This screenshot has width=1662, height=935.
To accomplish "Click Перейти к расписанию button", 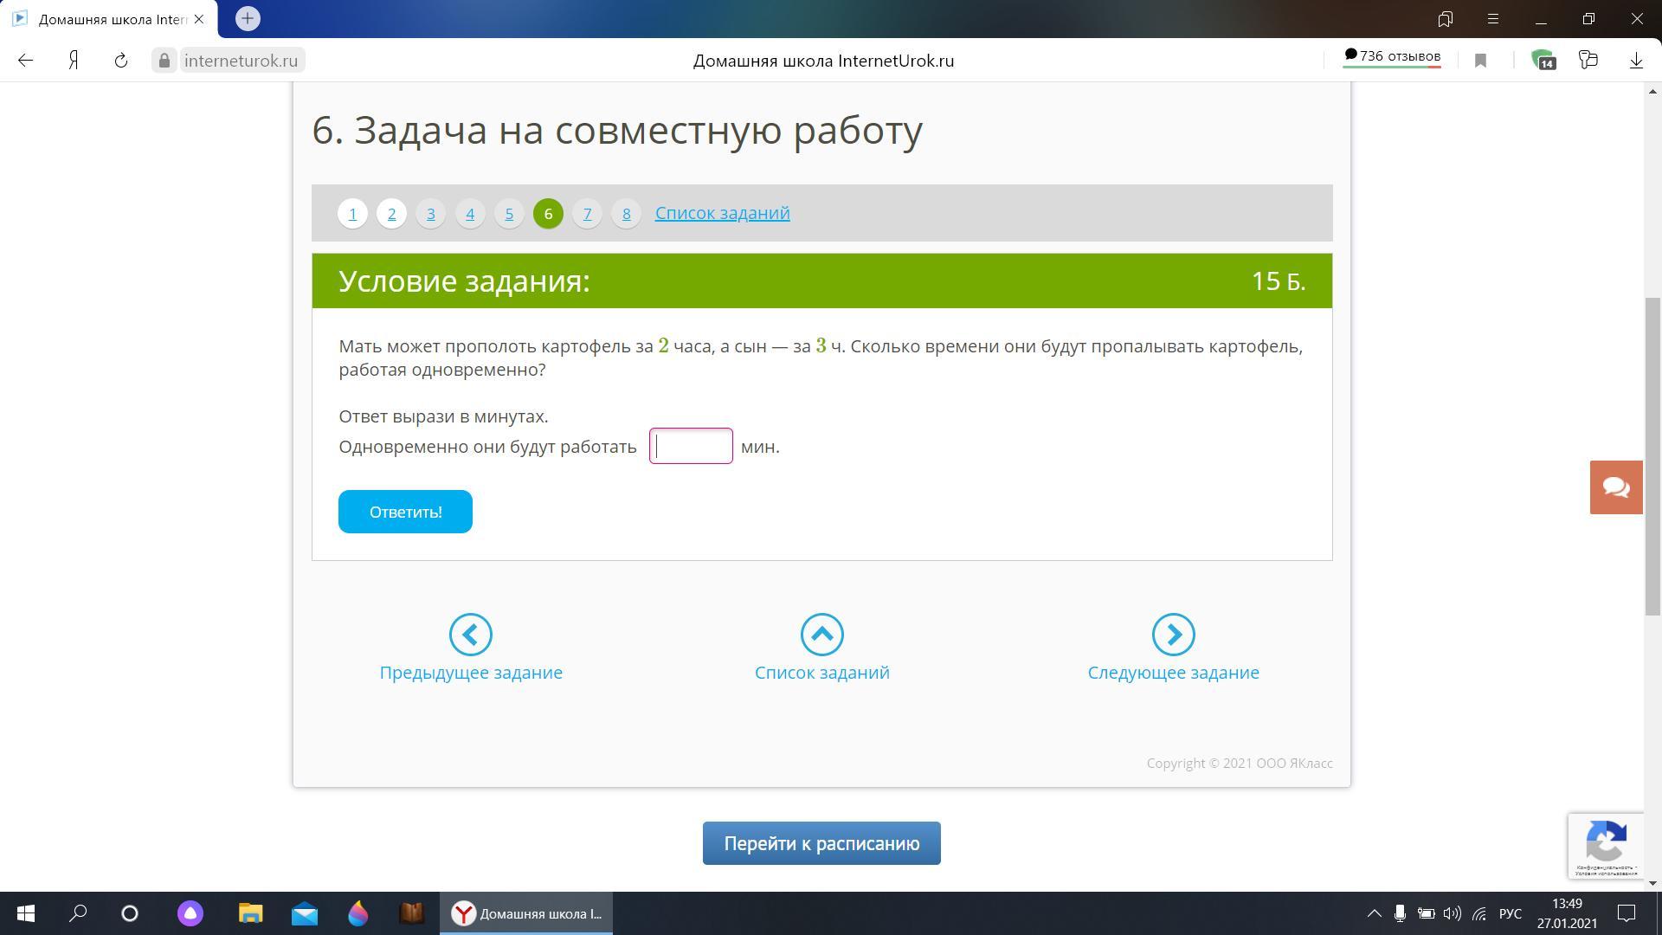I will pyautogui.click(x=821, y=843).
